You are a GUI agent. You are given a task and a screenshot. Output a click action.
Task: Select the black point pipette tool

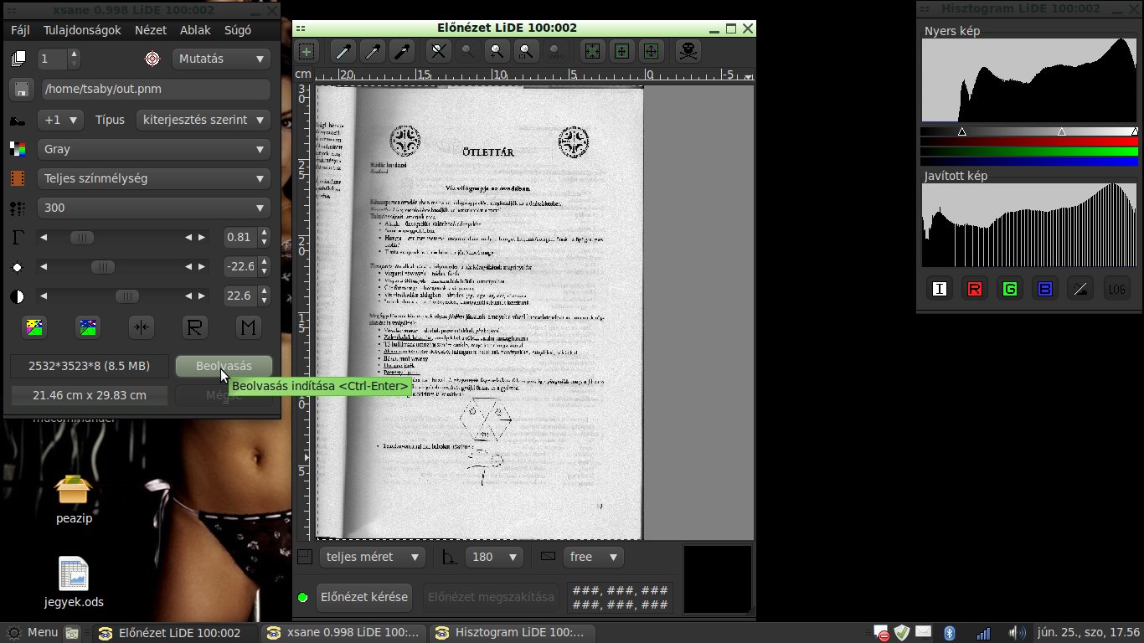click(402, 52)
